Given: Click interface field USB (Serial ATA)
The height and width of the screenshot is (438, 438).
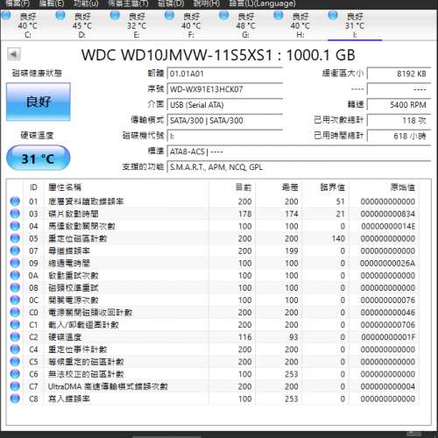Looking at the screenshot, I should 225,104.
